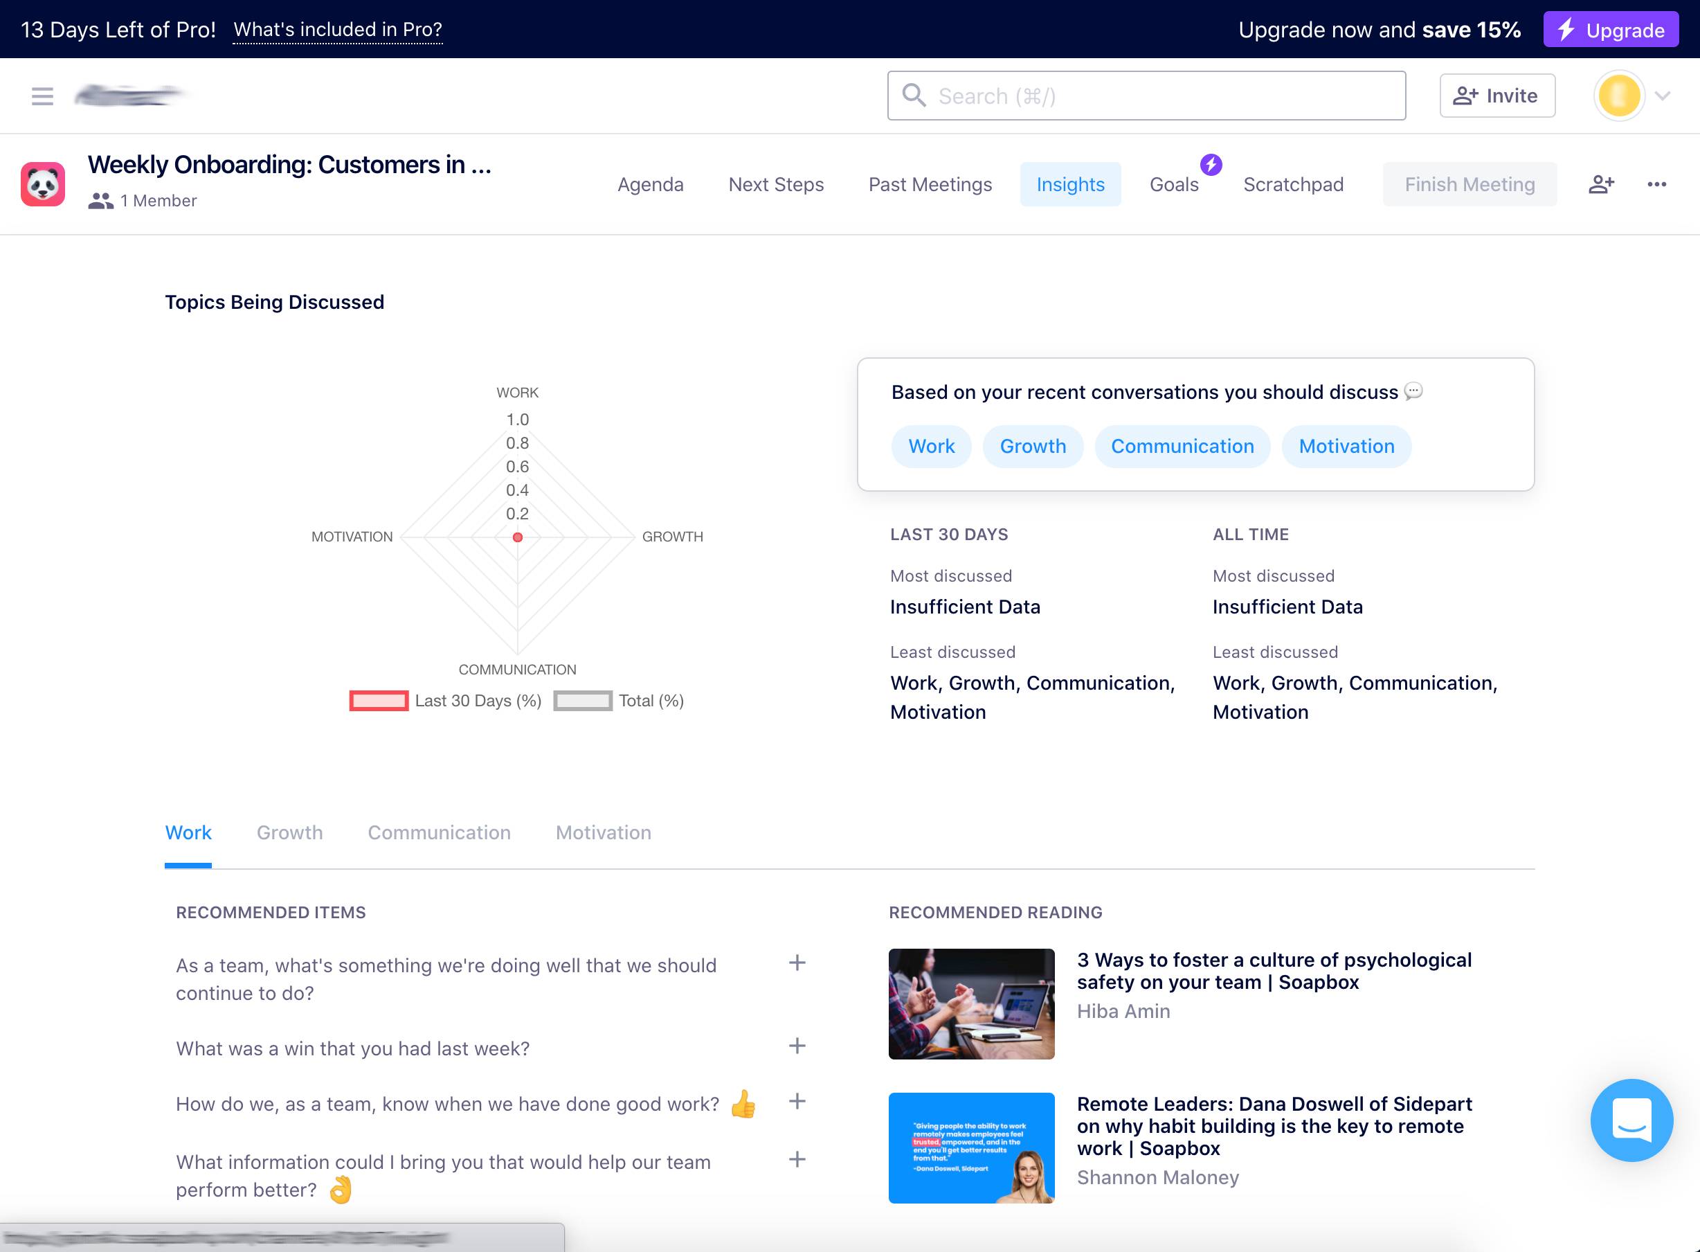Click the red data point on radar chart
The height and width of the screenshot is (1252, 1700).
[518, 537]
